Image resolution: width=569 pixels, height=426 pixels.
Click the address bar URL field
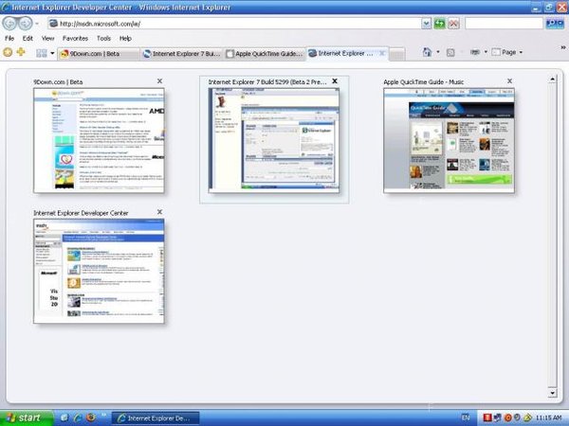click(234, 24)
